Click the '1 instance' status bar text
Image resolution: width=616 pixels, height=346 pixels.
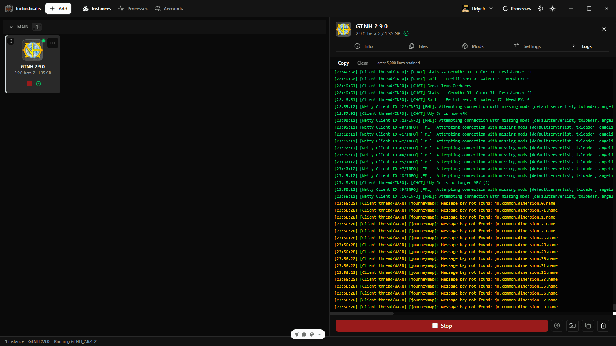[15, 341]
